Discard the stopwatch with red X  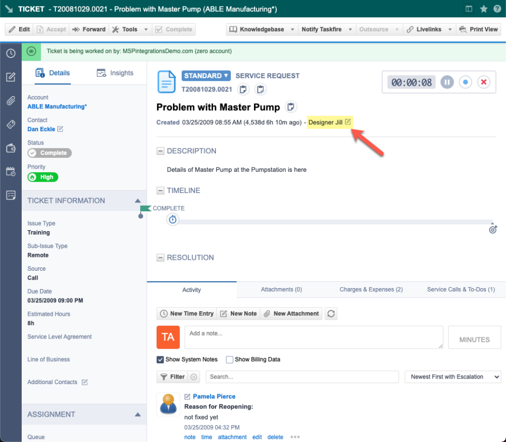484,82
